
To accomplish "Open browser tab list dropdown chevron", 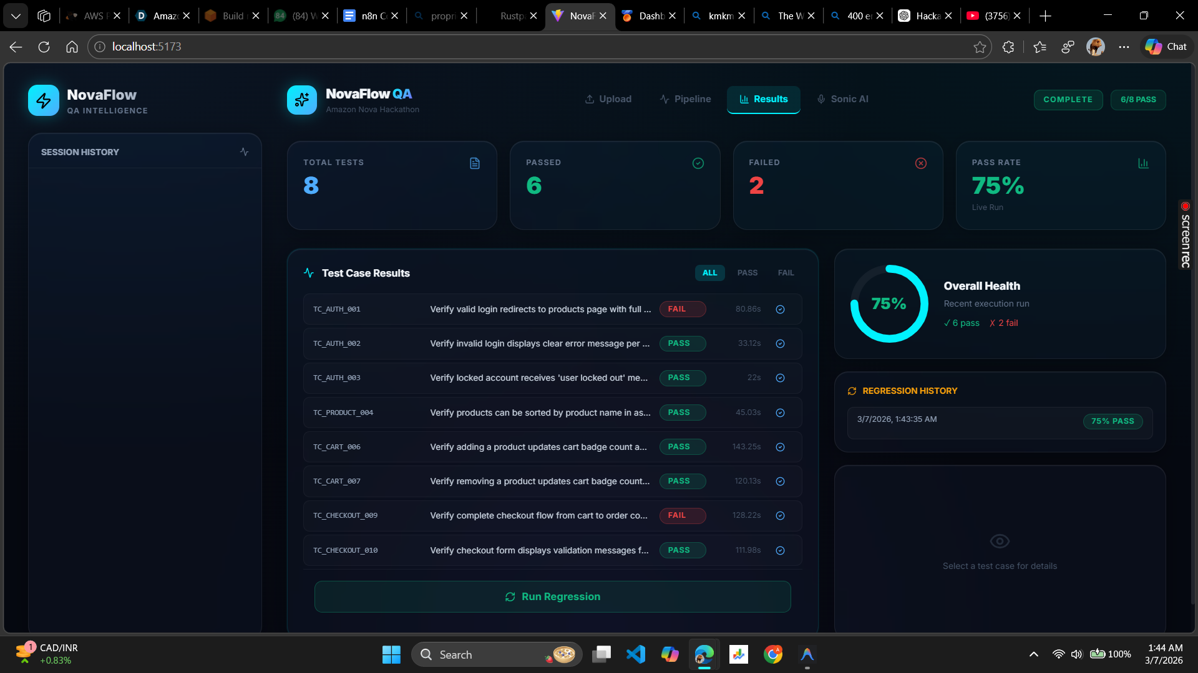I will (16, 16).
